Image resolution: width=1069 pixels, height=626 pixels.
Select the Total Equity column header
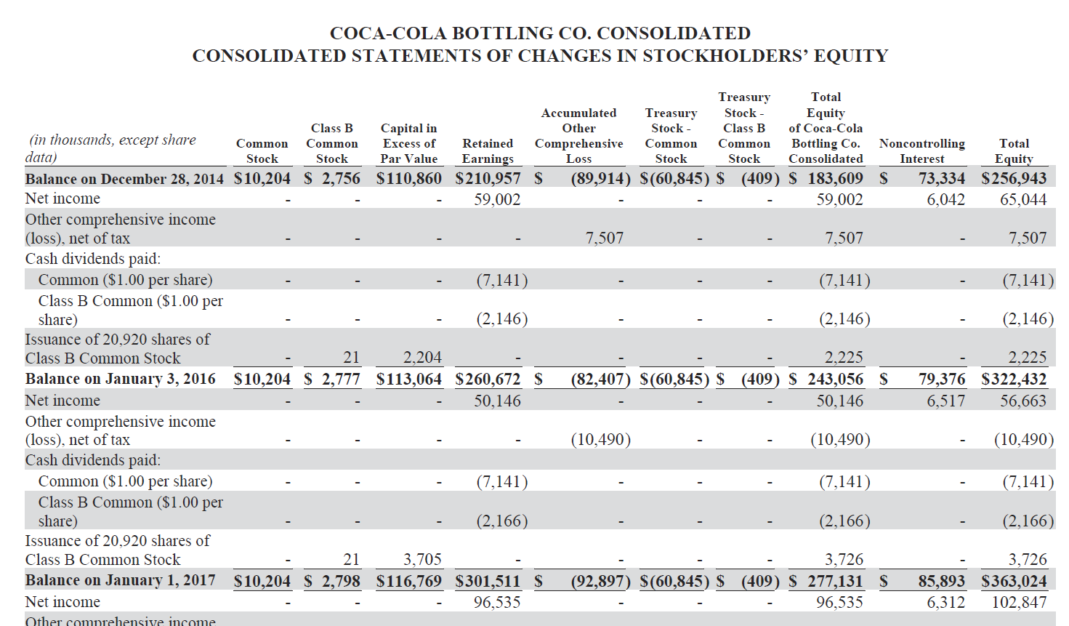tap(1014, 151)
